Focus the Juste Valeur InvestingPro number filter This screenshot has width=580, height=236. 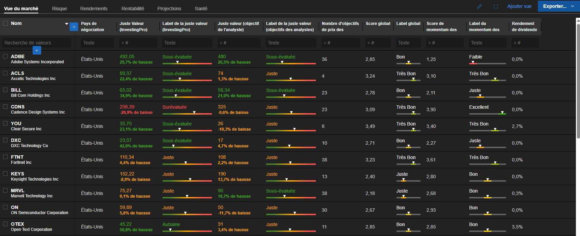coord(138,43)
